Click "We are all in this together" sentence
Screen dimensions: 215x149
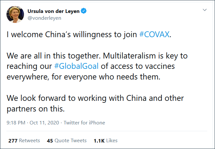tap(50, 56)
